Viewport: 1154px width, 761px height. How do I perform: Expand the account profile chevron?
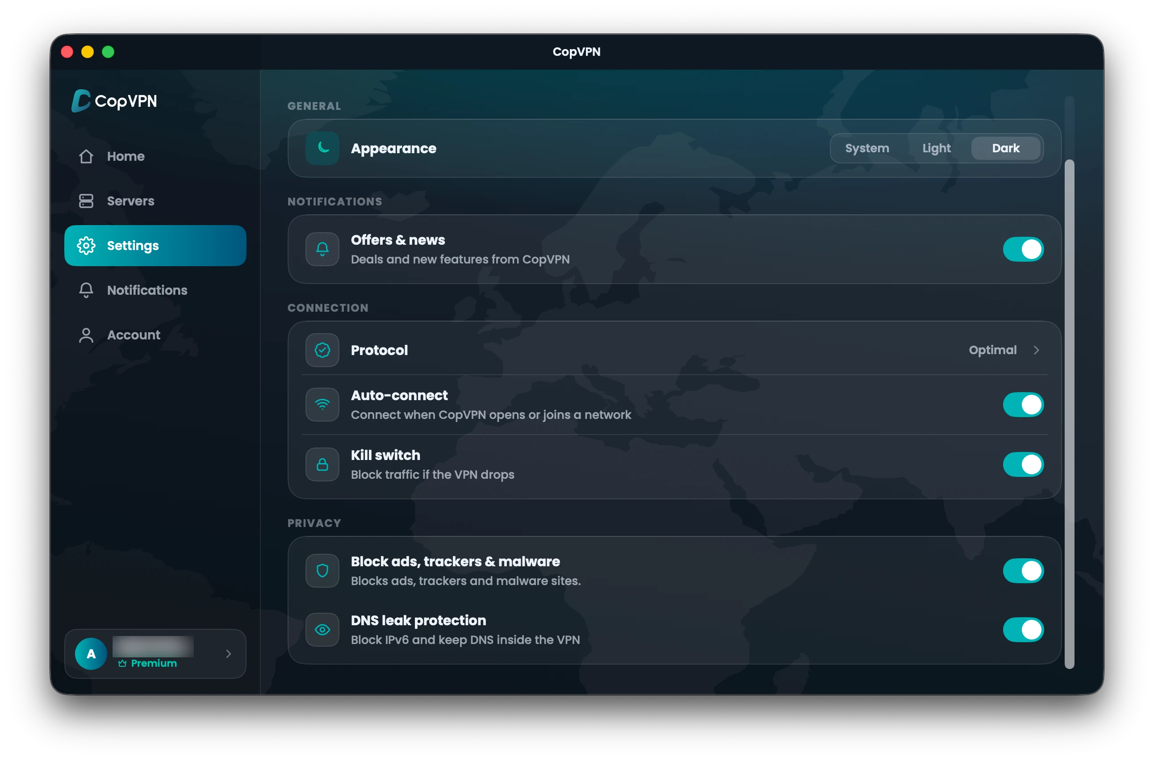[x=228, y=654]
